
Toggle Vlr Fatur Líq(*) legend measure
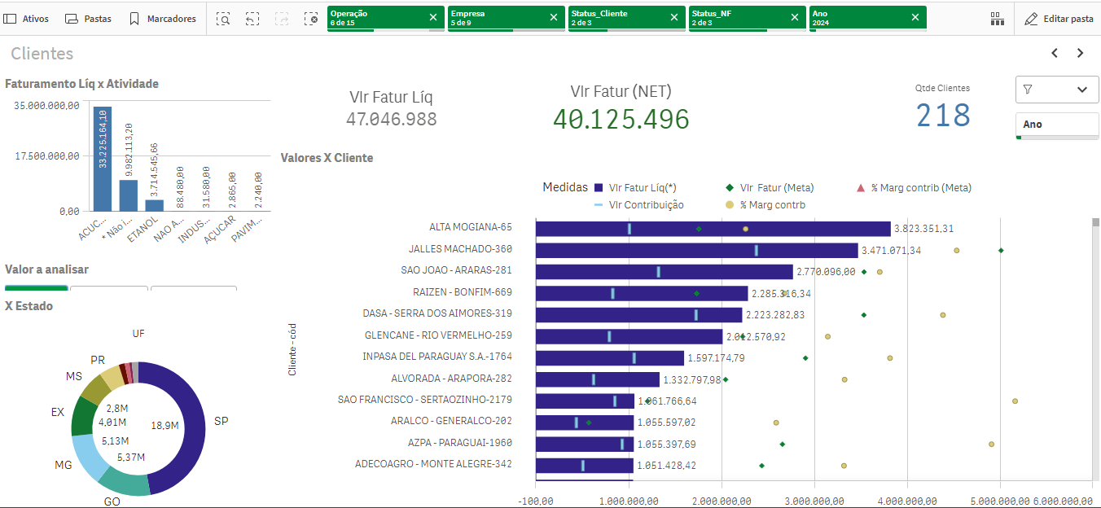[x=636, y=187]
